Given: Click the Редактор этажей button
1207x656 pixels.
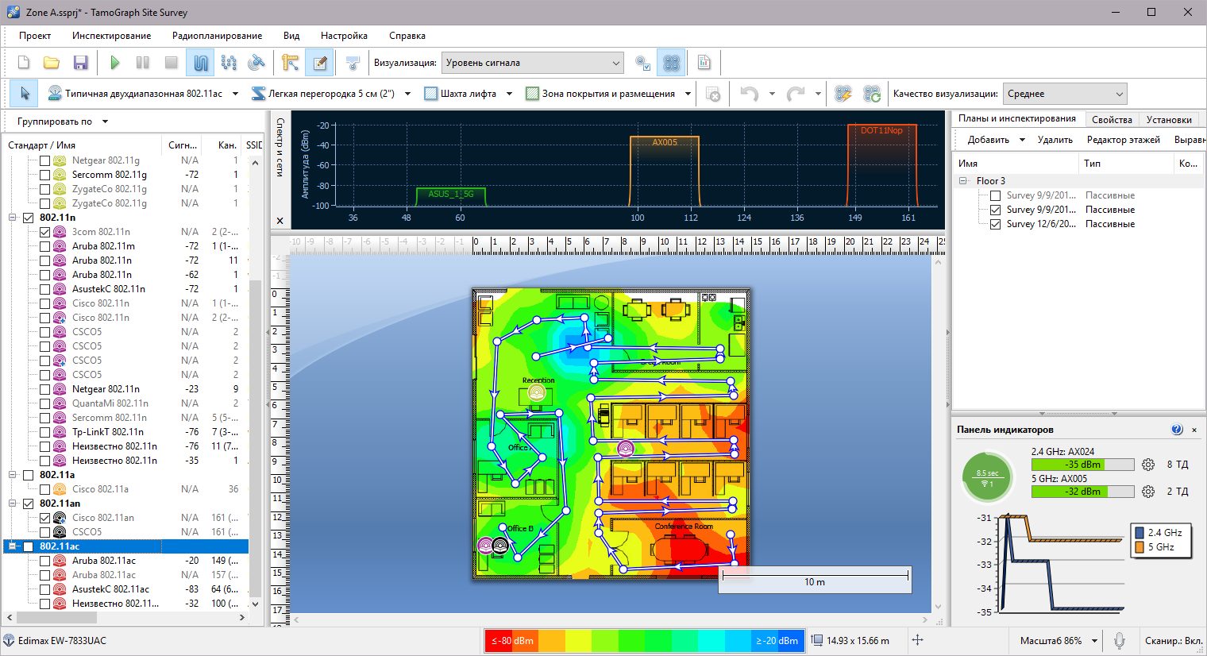Looking at the screenshot, I should pos(1123,140).
